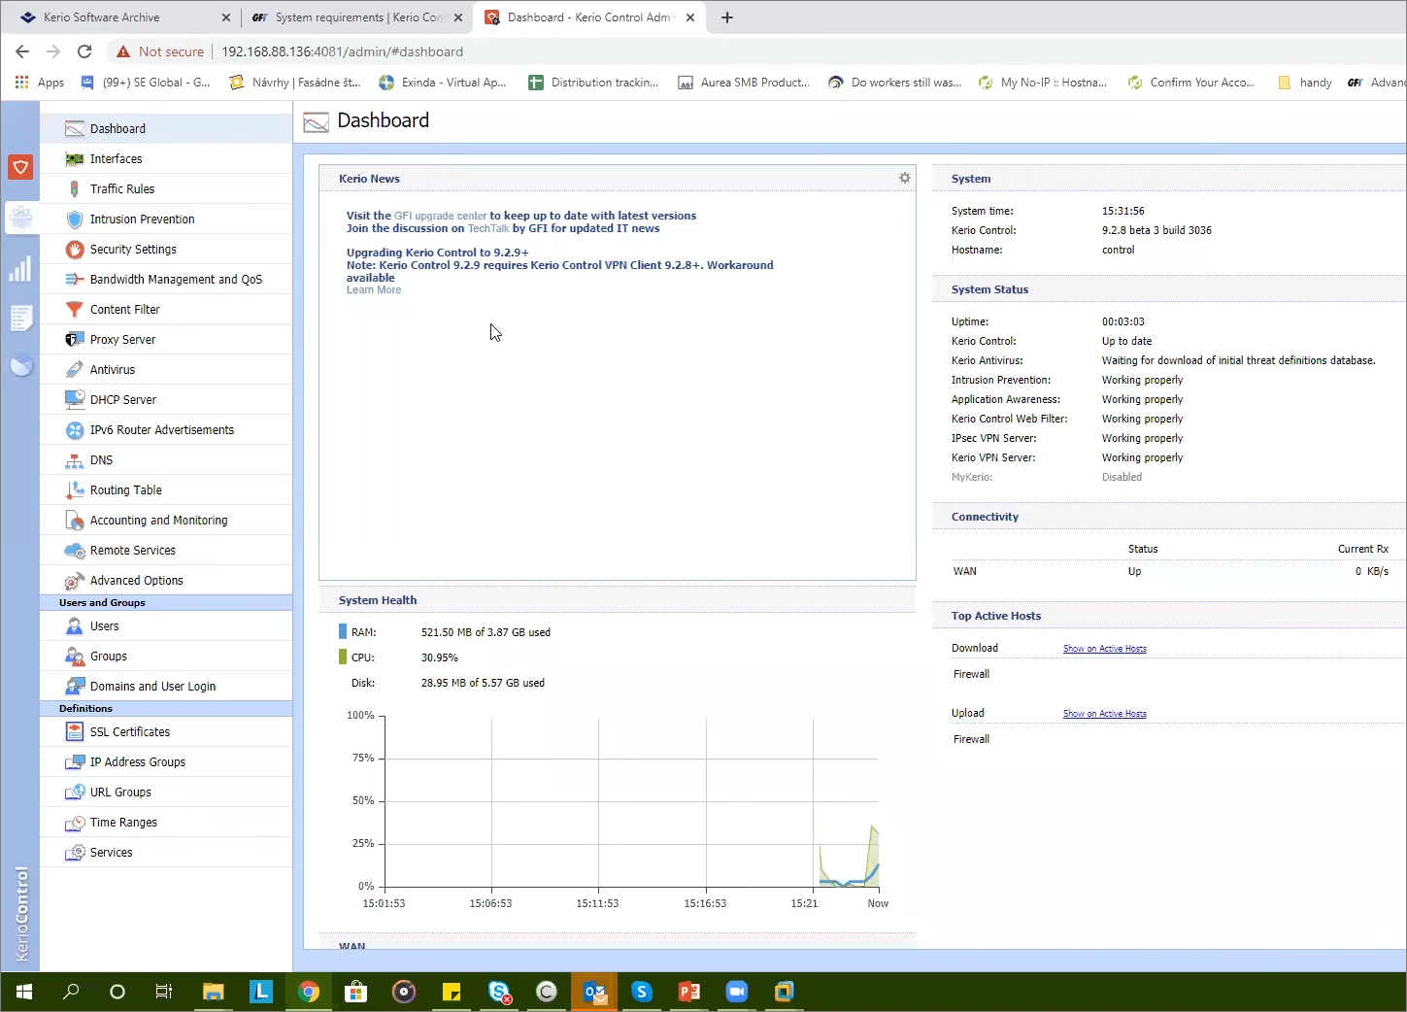The width and height of the screenshot is (1407, 1012).
Task: Open File Explorer from taskbar
Action: coord(213,992)
